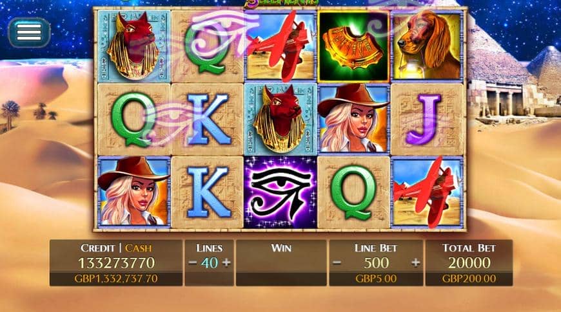The height and width of the screenshot is (312, 561).
Task: Click the Total Bet 20000 panel
Action: pyautogui.click(x=469, y=263)
